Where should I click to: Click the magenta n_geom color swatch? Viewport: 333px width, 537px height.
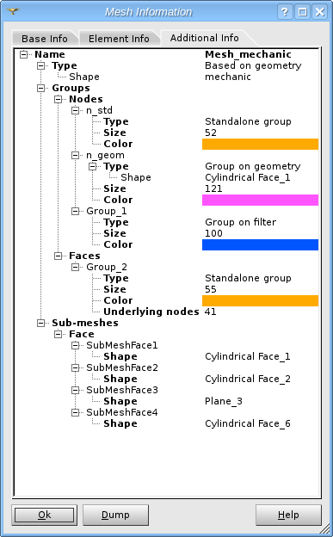tap(260, 200)
